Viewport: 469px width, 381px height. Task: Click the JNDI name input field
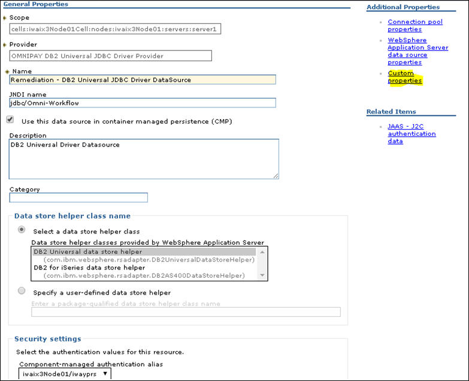(x=143, y=103)
